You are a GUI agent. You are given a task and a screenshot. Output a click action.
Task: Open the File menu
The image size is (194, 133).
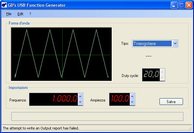point(9,14)
